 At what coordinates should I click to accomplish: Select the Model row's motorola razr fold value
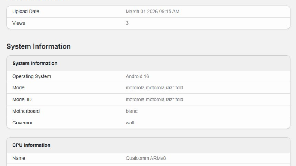point(154,88)
